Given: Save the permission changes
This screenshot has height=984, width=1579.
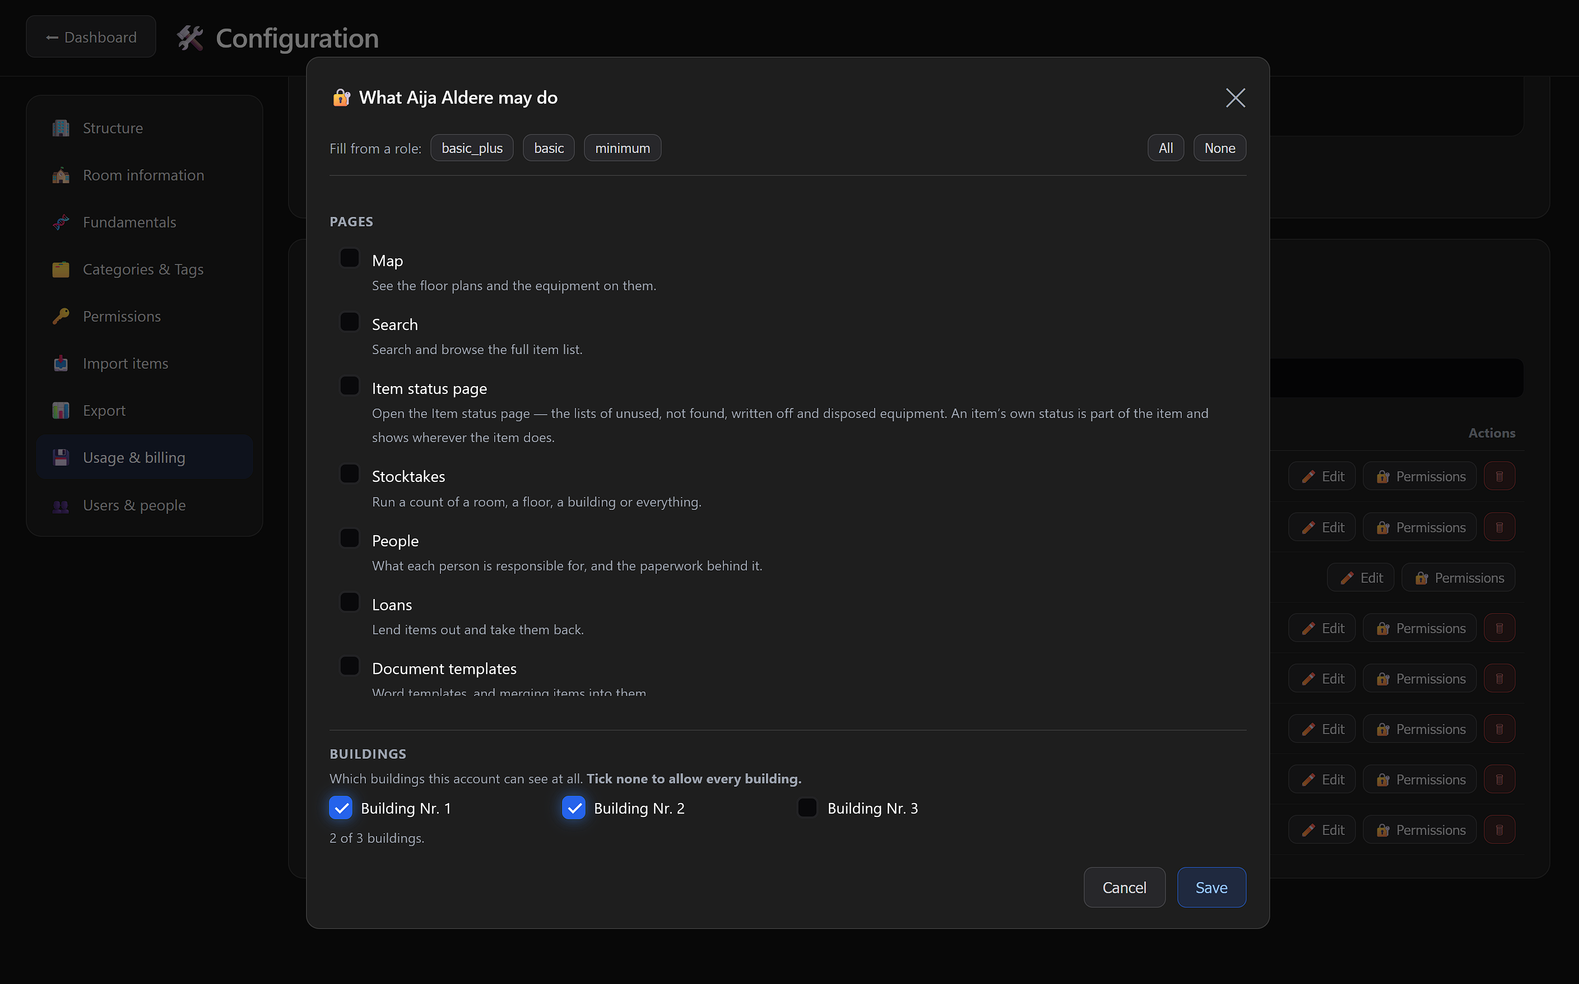Looking at the screenshot, I should 1211,887.
